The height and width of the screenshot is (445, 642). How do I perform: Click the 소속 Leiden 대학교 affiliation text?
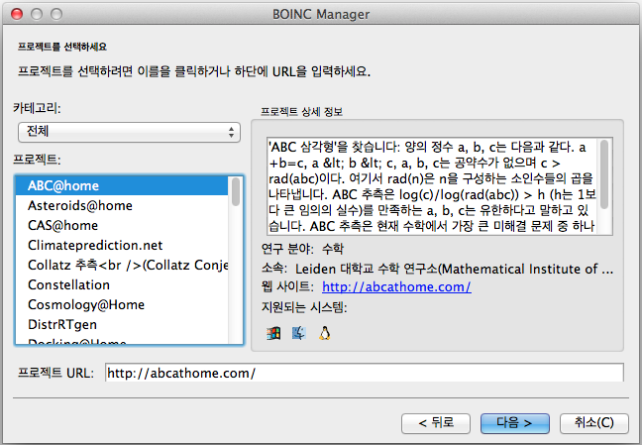(437, 269)
